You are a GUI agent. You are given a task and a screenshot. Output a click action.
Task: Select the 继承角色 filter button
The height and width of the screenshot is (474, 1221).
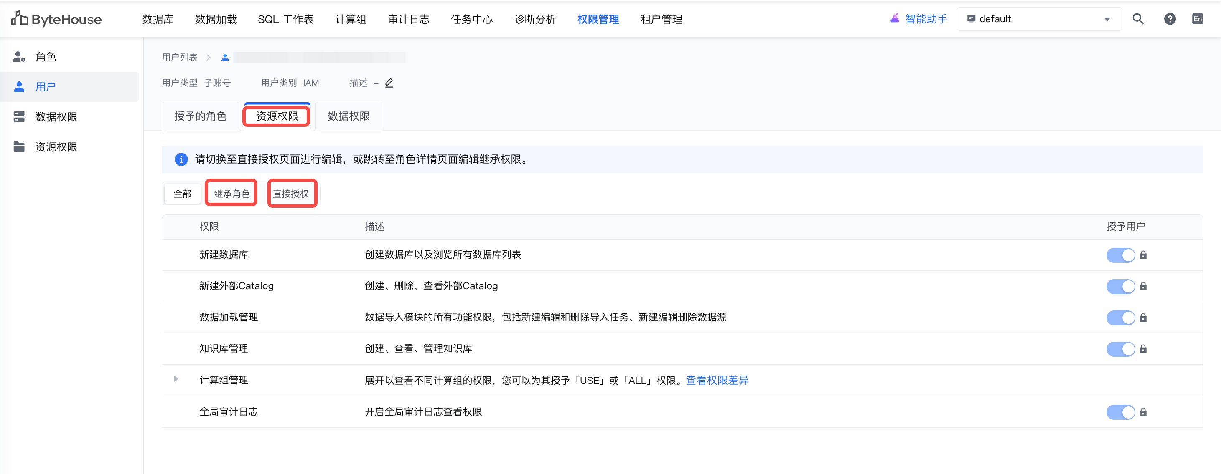[231, 194]
